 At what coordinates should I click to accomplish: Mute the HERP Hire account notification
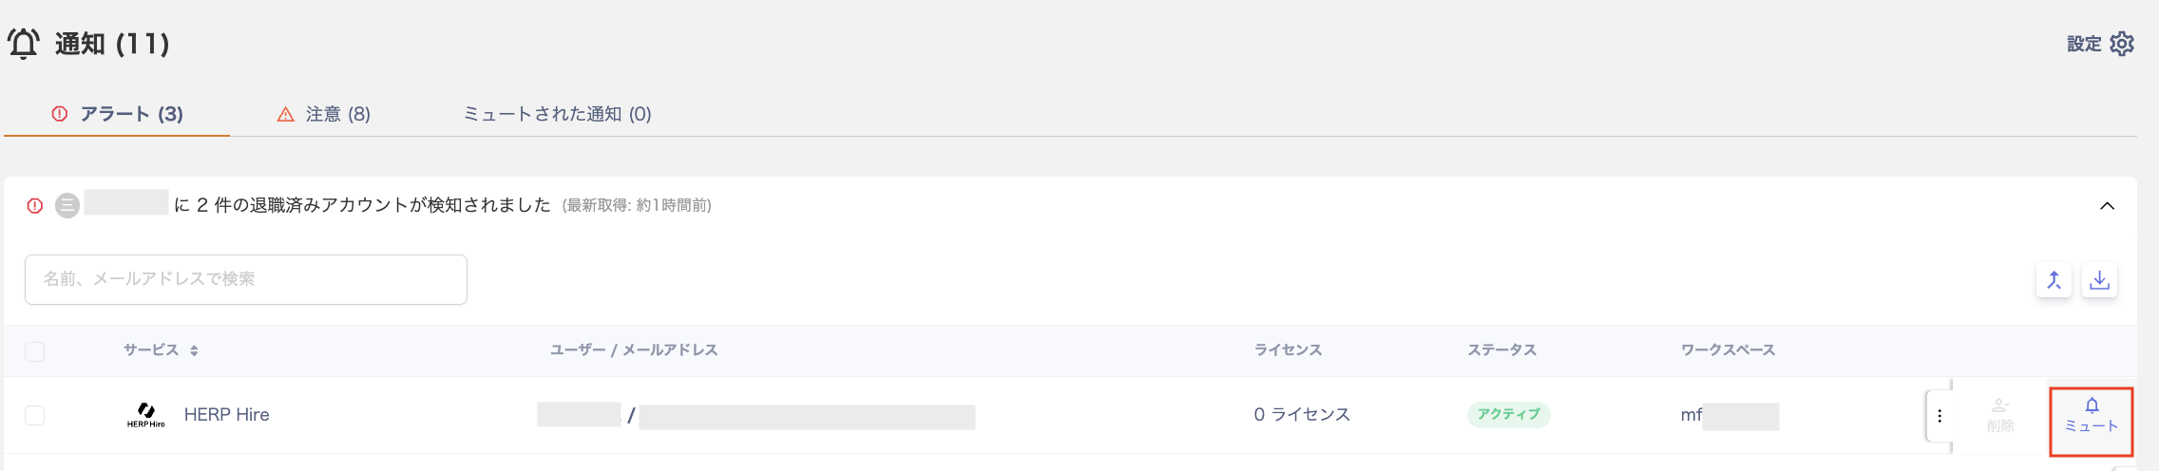(x=2091, y=416)
